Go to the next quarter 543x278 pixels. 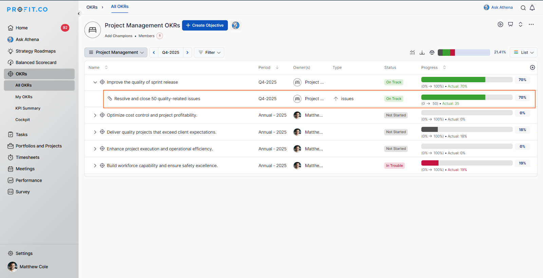coord(187,53)
